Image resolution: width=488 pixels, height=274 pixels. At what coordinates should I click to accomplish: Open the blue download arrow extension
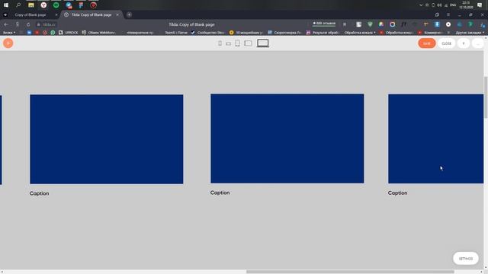(x=437, y=24)
